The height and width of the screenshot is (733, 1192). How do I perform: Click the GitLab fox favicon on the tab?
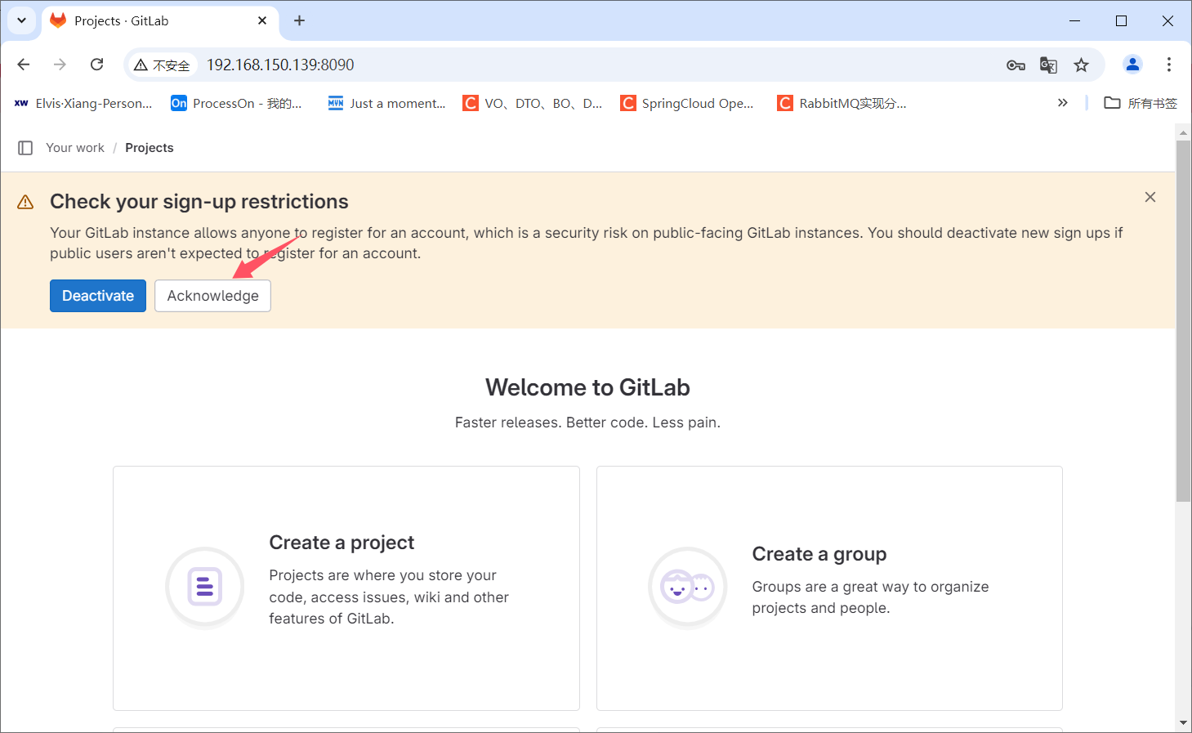point(58,20)
